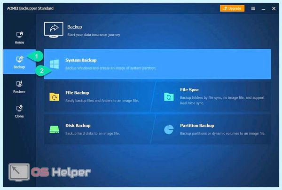Click the Restore label in sidebar
This screenshot has width=282, height=190.
click(x=19, y=92)
